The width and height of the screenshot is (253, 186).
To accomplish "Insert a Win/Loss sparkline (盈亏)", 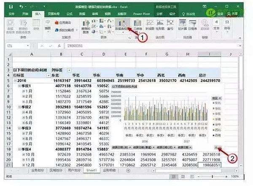I will pyautogui.click(x=170, y=25).
